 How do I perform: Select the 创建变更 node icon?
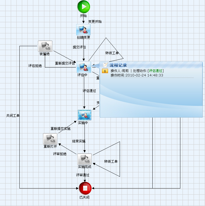pyautogui.click(x=83, y=30)
